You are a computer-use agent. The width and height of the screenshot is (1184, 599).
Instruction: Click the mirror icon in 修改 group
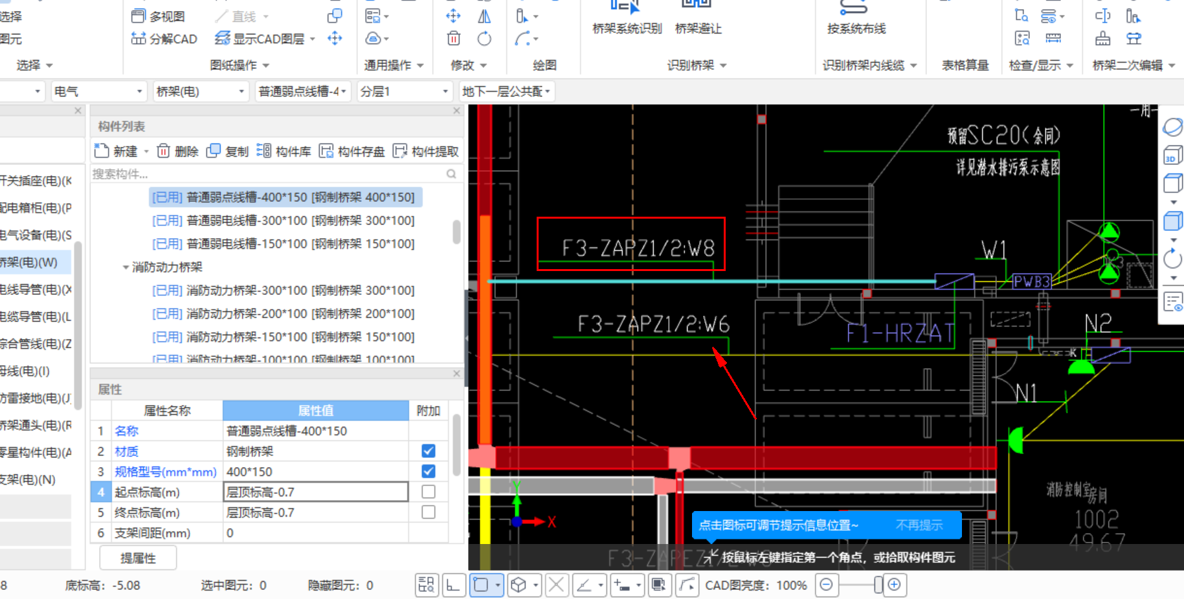tap(484, 16)
